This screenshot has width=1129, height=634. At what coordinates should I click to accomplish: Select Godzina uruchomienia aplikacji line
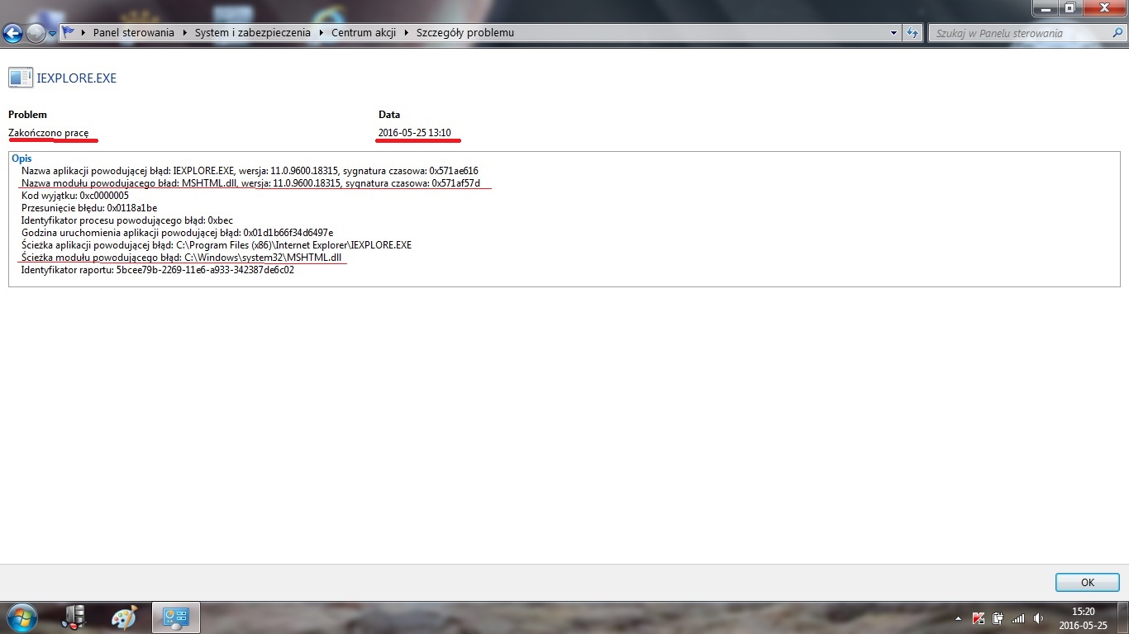click(178, 232)
